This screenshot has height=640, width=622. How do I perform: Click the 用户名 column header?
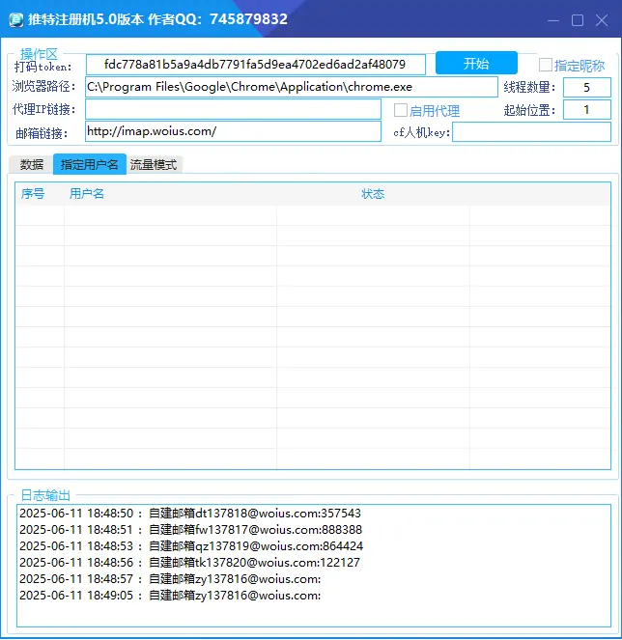click(x=87, y=193)
